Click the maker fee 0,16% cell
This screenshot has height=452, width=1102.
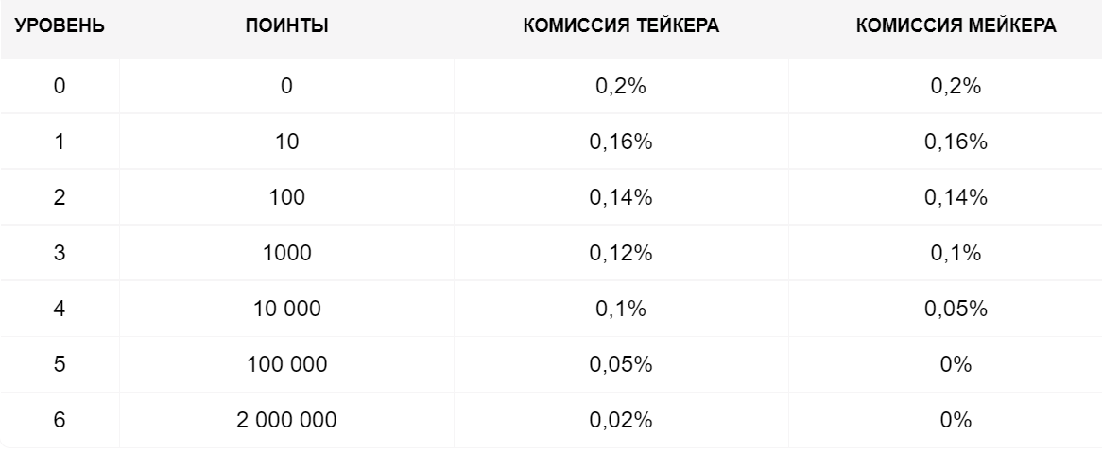[956, 142]
